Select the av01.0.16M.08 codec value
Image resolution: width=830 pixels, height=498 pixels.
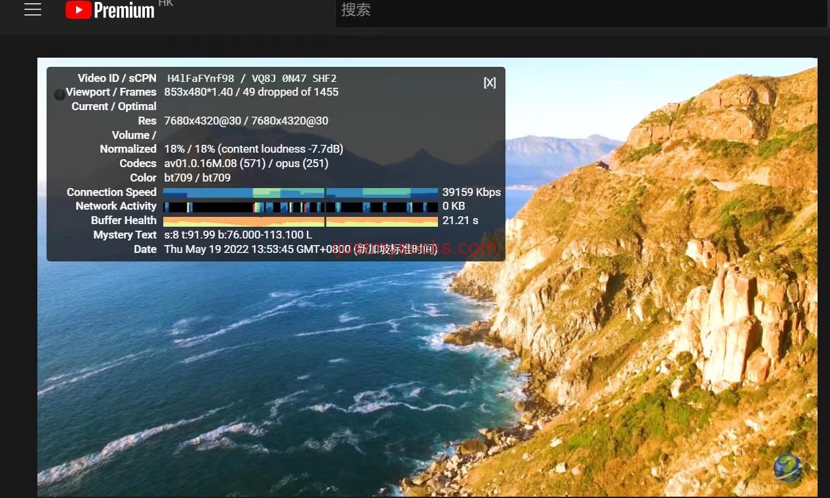tap(201, 164)
